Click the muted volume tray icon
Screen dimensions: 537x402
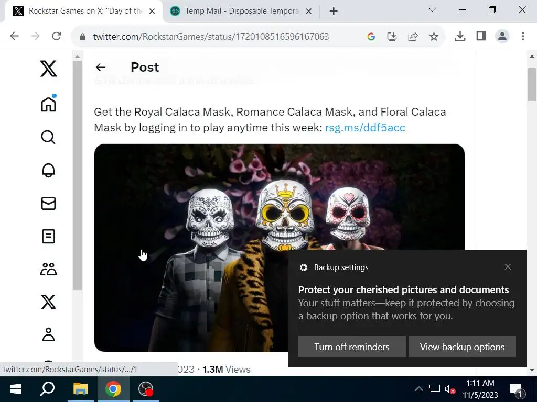click(x=449, y=389)
